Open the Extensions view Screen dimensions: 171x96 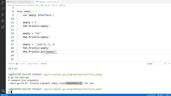(3, 27)
